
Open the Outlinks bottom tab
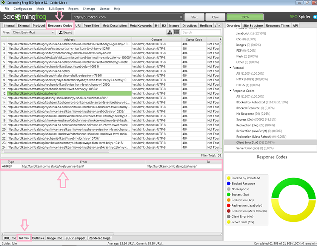(38, 238)
